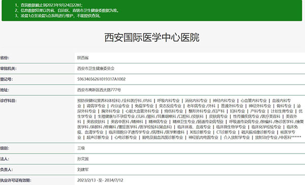305x185 pixels.
Task: Click the 变态反应专业 entry
Action: point(170,106)
